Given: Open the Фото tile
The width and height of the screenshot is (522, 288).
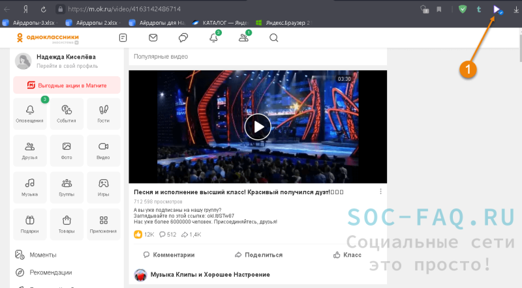Looking at the screenshot, I should coord(67,151).
